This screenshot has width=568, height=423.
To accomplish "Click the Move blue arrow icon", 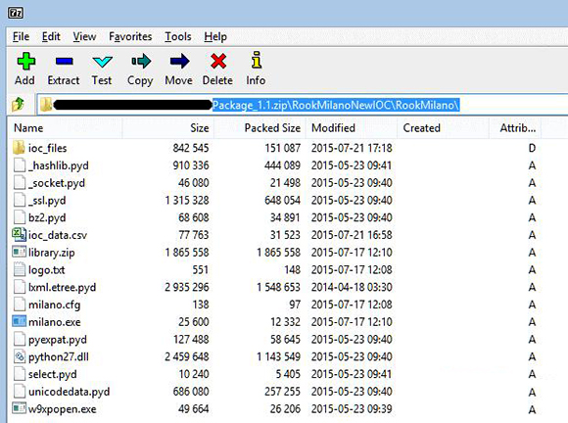I will [179, 62].
